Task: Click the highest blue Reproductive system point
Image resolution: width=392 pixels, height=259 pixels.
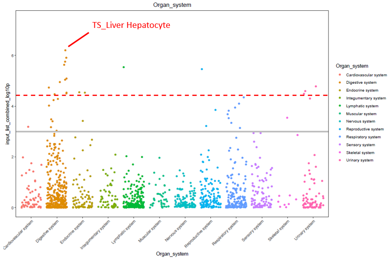Action: pyautogui.click(x=202, y=69)
